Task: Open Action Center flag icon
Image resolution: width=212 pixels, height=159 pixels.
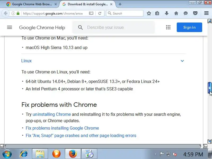Action: (162, 154)
